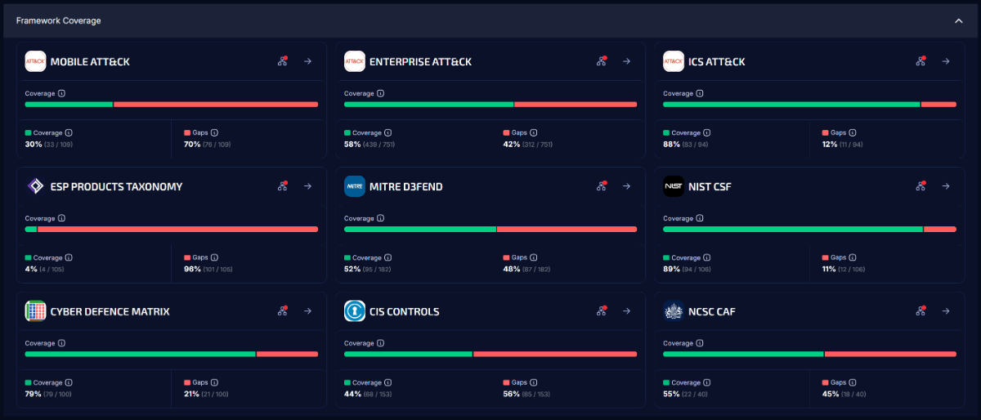This screenshot has width=981, height=420.
Task: Click the red Gaps legend swatch in CIS CONTROLS
Action: pos(506,382)
